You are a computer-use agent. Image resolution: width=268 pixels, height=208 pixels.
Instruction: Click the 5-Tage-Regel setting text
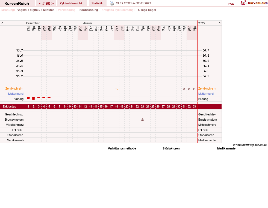click(x=147, y=10)
